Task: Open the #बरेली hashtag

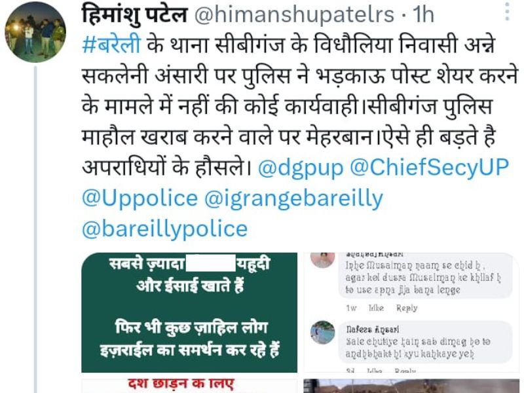Action: (111, 45)
